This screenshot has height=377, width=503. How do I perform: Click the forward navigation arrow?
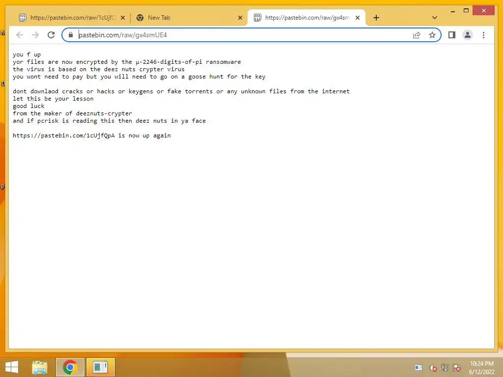pyautogui.click(x=35, y=35)
